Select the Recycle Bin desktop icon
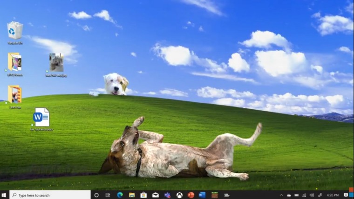The width and height of the screenshot is (354, 199). tap(15, 33)
